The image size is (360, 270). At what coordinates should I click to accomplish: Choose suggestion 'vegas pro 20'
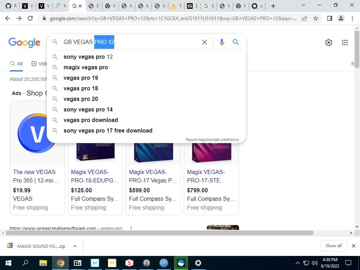tap(146, 99)
